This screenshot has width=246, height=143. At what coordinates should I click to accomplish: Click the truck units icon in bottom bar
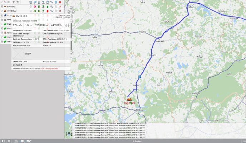click(x=23, y=141)
